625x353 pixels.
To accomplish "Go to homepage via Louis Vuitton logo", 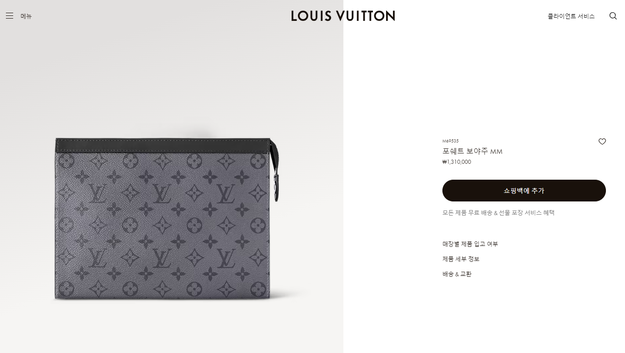I will [x=343, y=16].
